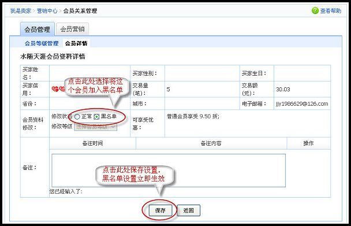Switch to the 会员管理 tab
The image size is (351, 226).
pos(37,29)
